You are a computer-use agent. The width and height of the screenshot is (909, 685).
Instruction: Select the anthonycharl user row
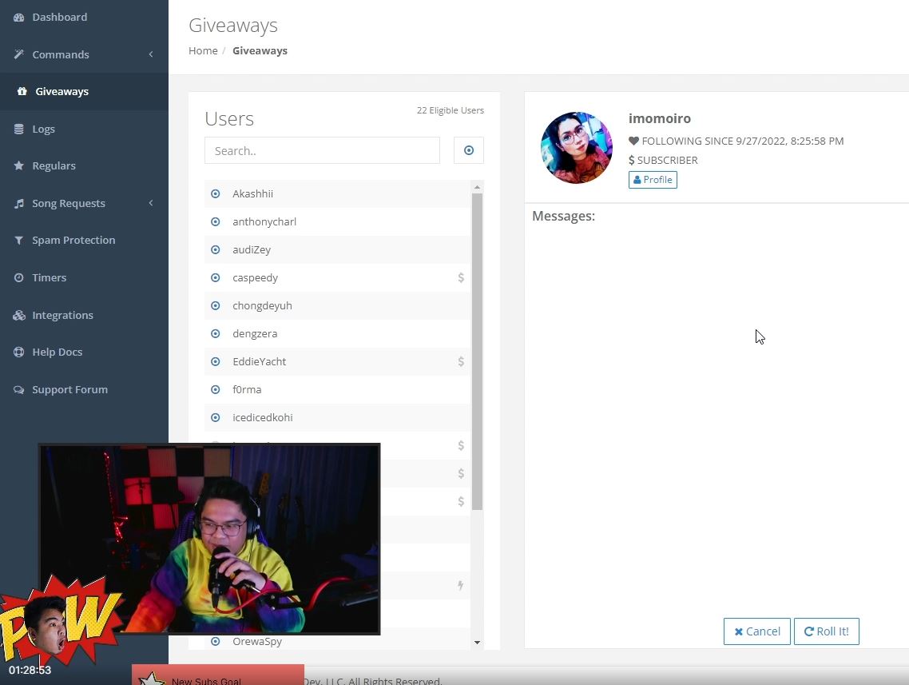click(x=337, y=221)
